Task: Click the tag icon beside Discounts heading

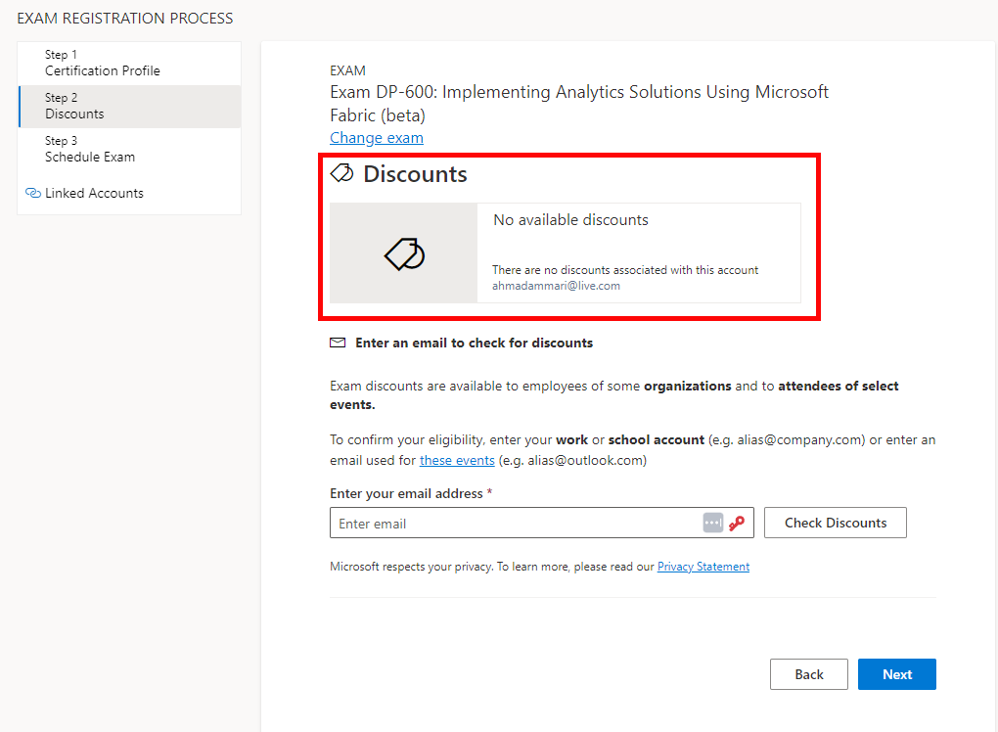Action: [x=341, y=173]
